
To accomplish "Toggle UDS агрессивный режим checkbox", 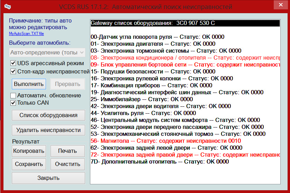I will [13, 63].
